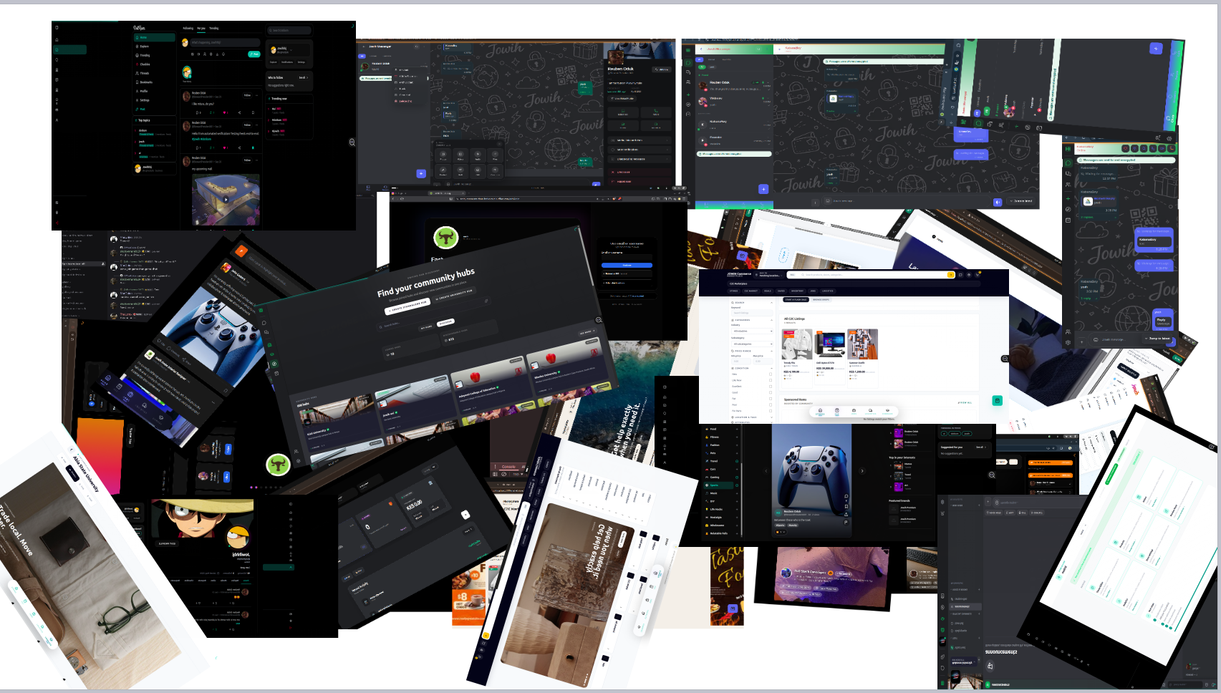Bookmark the controller reel

point(846,507)
